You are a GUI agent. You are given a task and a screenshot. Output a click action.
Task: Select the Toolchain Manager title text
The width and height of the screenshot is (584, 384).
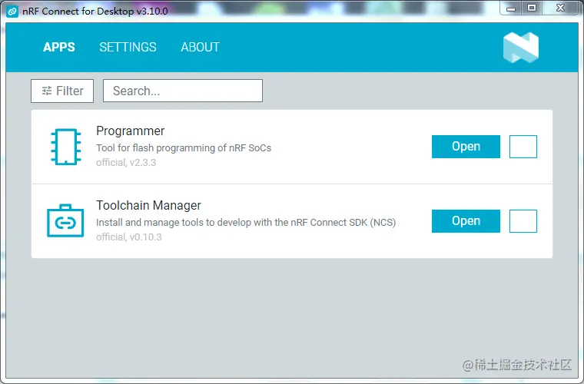click(148, 205)
